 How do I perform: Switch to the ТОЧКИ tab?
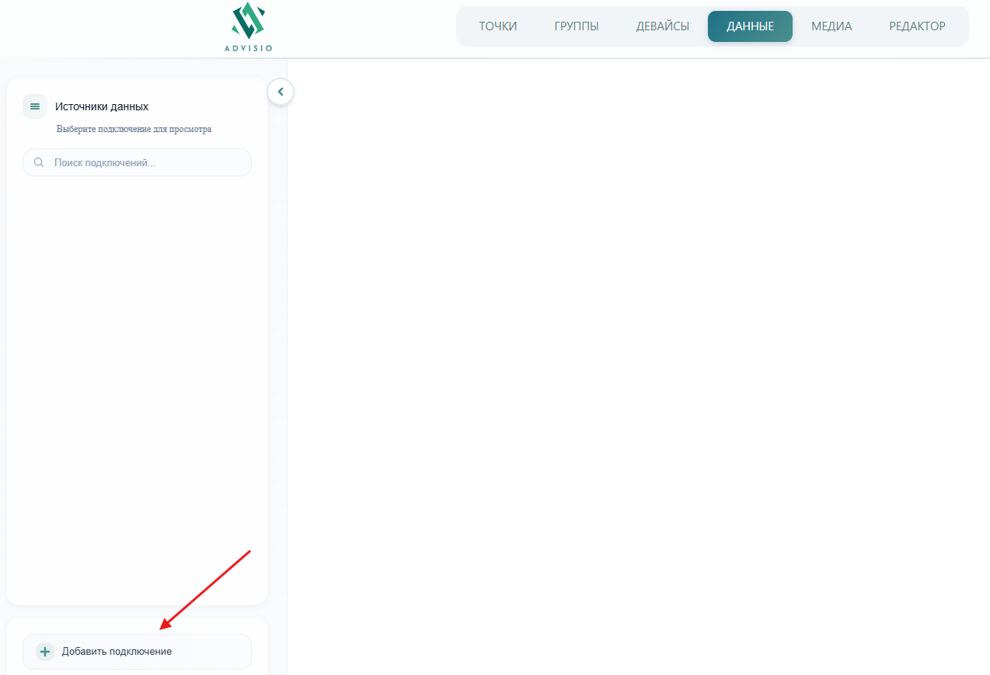coord(497,26)
